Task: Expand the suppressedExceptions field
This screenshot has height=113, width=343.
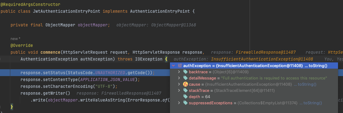Action: [x=179, y=103]
